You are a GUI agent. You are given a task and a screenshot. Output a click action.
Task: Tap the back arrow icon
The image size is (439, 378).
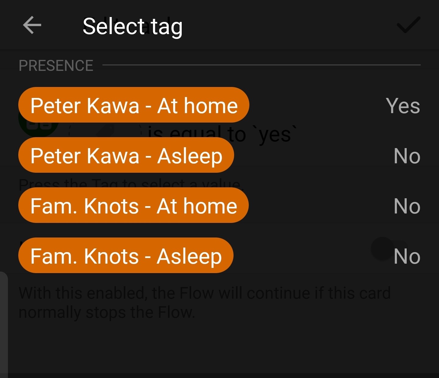[32, 25]
